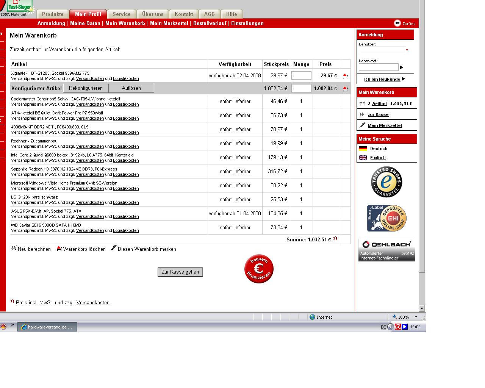Image resolution: width=485 pixels, height=388 pixels.
Task: Click the Kennwort input field
Action: (x=379, y=67)
